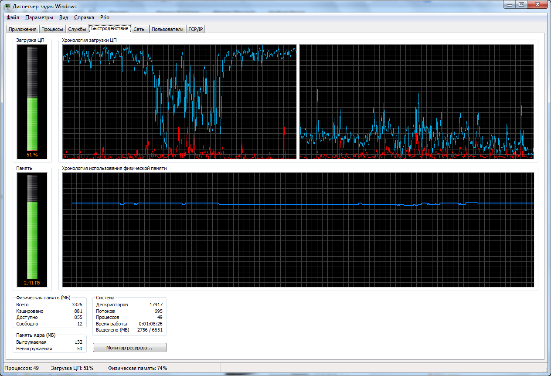Viewport: 551px width, 376px height.
Task: Click the Невыгружаемая value 50
Action: 79,349
